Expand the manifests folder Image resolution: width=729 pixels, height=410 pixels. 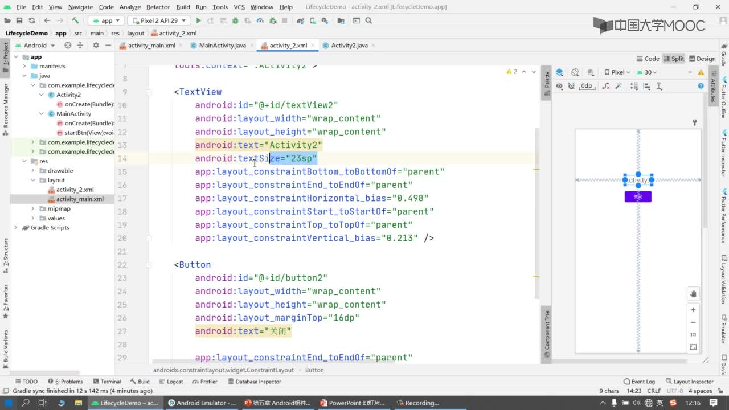coord(24,66)
